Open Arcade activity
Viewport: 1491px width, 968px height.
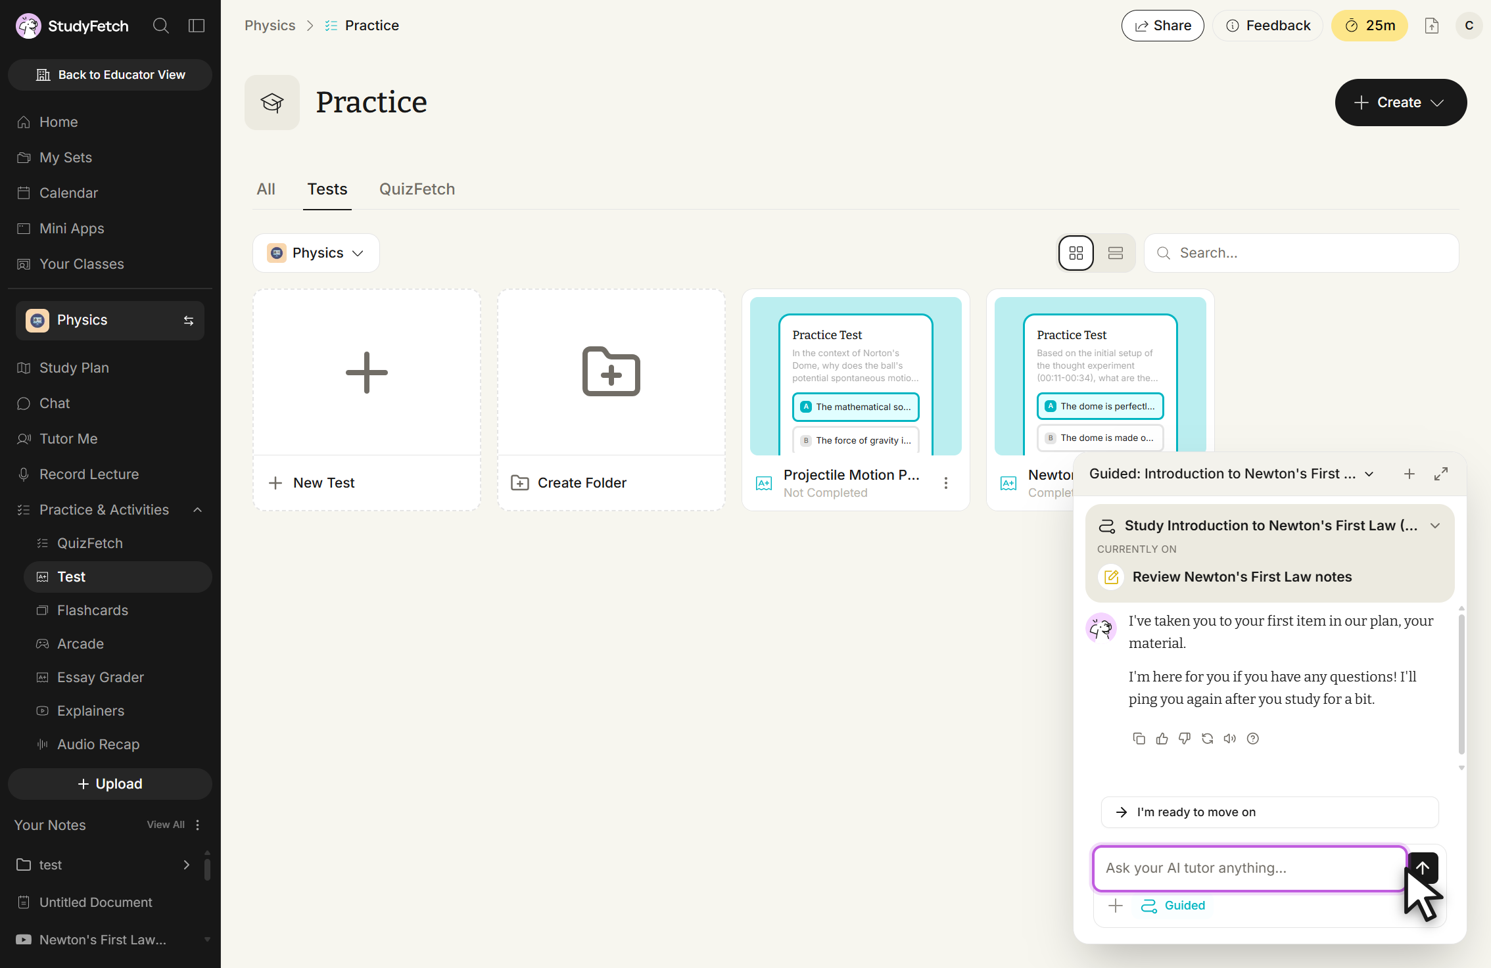point(118,644)
